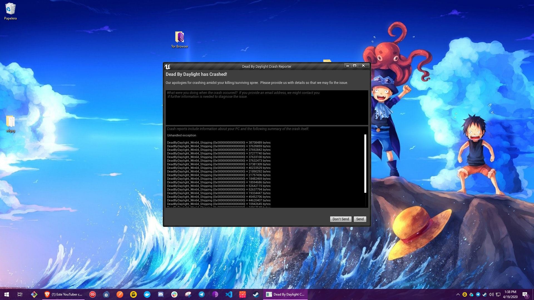
Task: Open Steam from the taskbar
Action: (x=256, y=294)
